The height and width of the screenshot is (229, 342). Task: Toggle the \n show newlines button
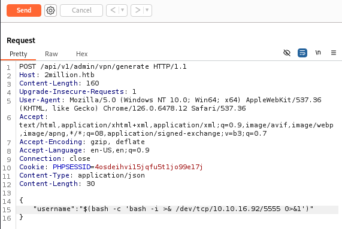click(x=318, y=53)
